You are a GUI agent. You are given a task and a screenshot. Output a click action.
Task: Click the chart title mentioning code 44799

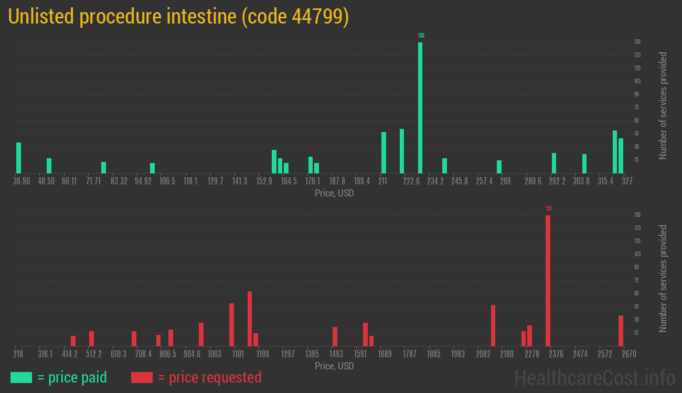pos(178,16)
